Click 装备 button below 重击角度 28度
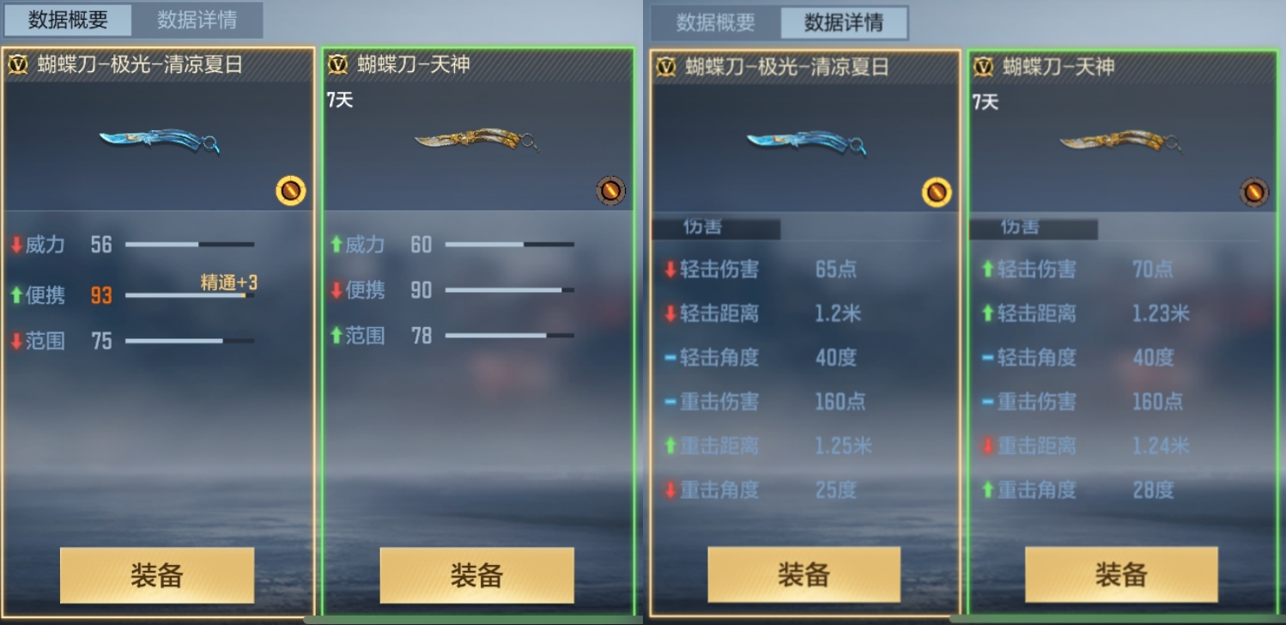The width and height of the screenshot is (1286, 625). [x=1121, y=574]
